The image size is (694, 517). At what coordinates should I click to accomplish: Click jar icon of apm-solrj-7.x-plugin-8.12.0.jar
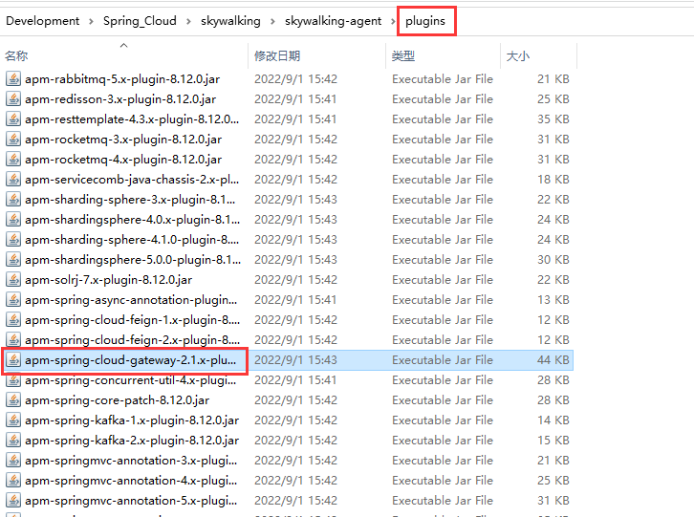13,279
